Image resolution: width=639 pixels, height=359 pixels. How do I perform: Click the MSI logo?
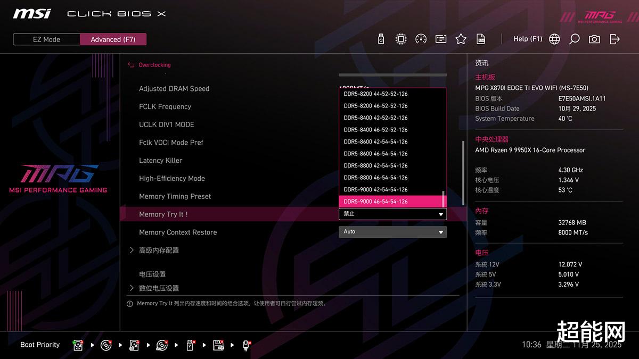[x=32, y=13]
